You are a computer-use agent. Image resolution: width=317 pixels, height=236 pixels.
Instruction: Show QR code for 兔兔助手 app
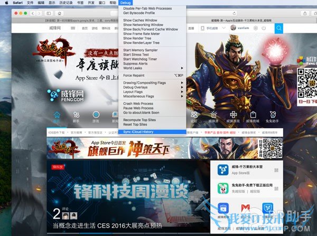tap(276, 188)
